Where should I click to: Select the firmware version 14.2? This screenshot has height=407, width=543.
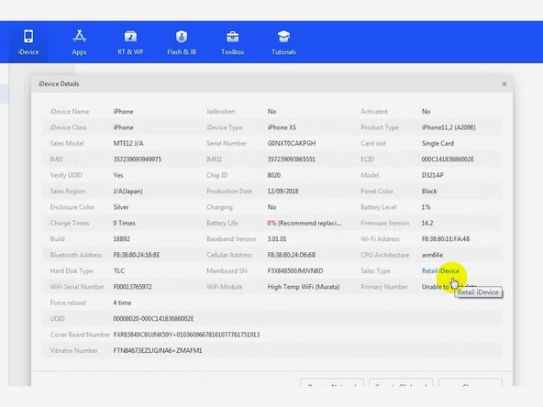point(427,223)
